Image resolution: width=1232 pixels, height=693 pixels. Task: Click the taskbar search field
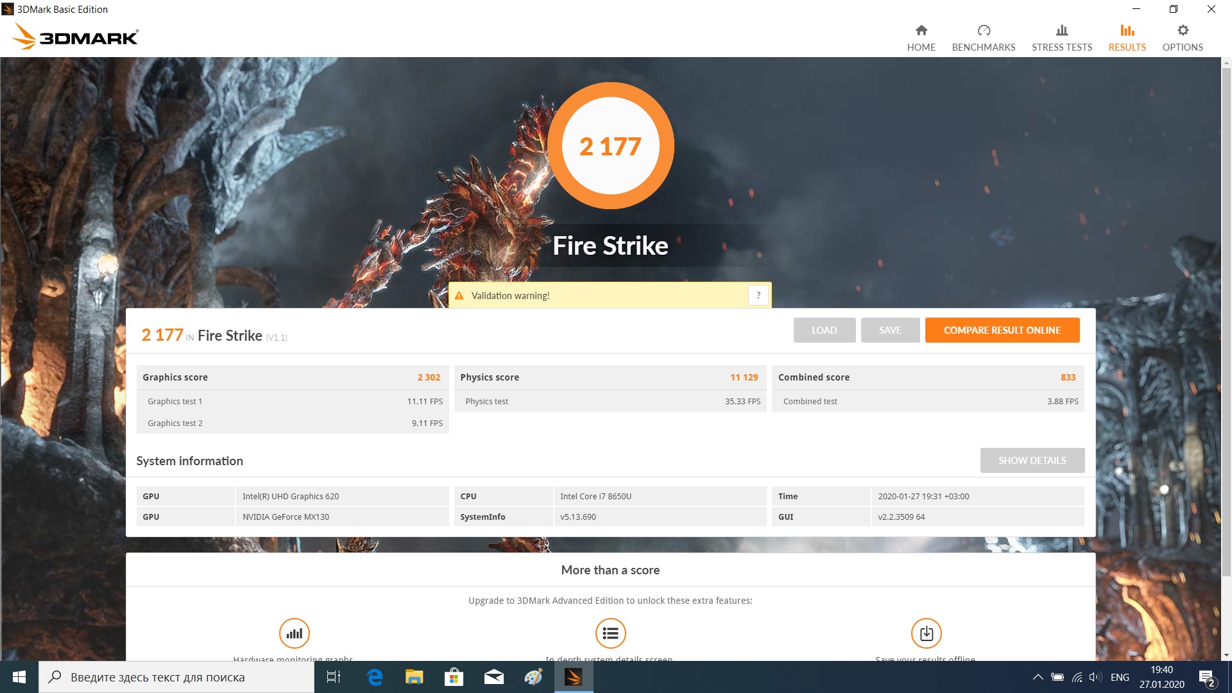coord(176,677)
